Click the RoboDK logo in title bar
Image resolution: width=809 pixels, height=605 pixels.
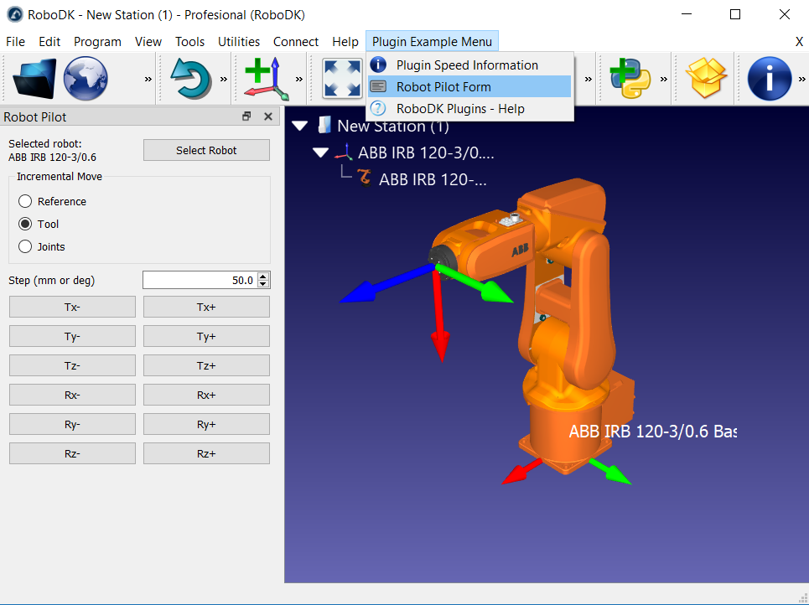(x=15, y=14)
